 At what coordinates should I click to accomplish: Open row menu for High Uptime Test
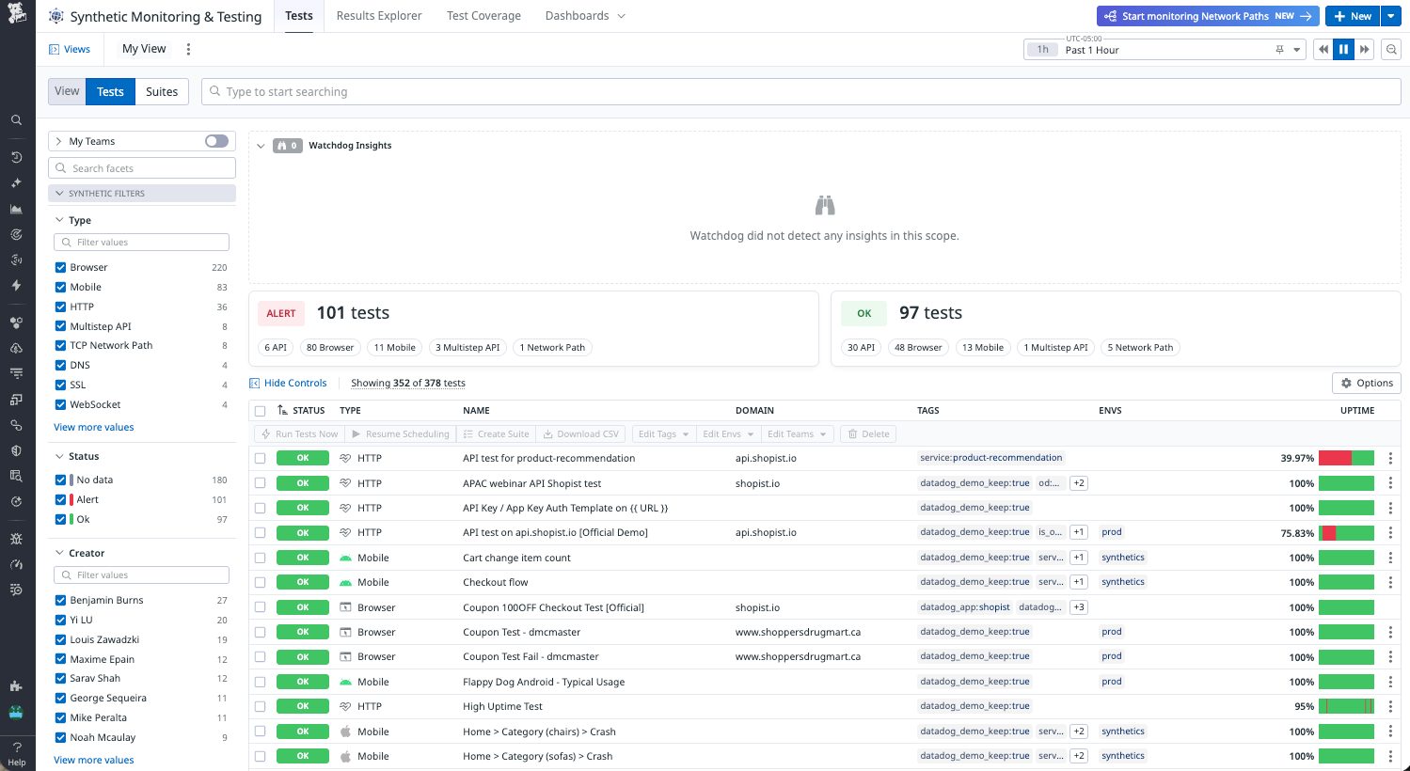pyautogui.click(x=1390, y=706)
